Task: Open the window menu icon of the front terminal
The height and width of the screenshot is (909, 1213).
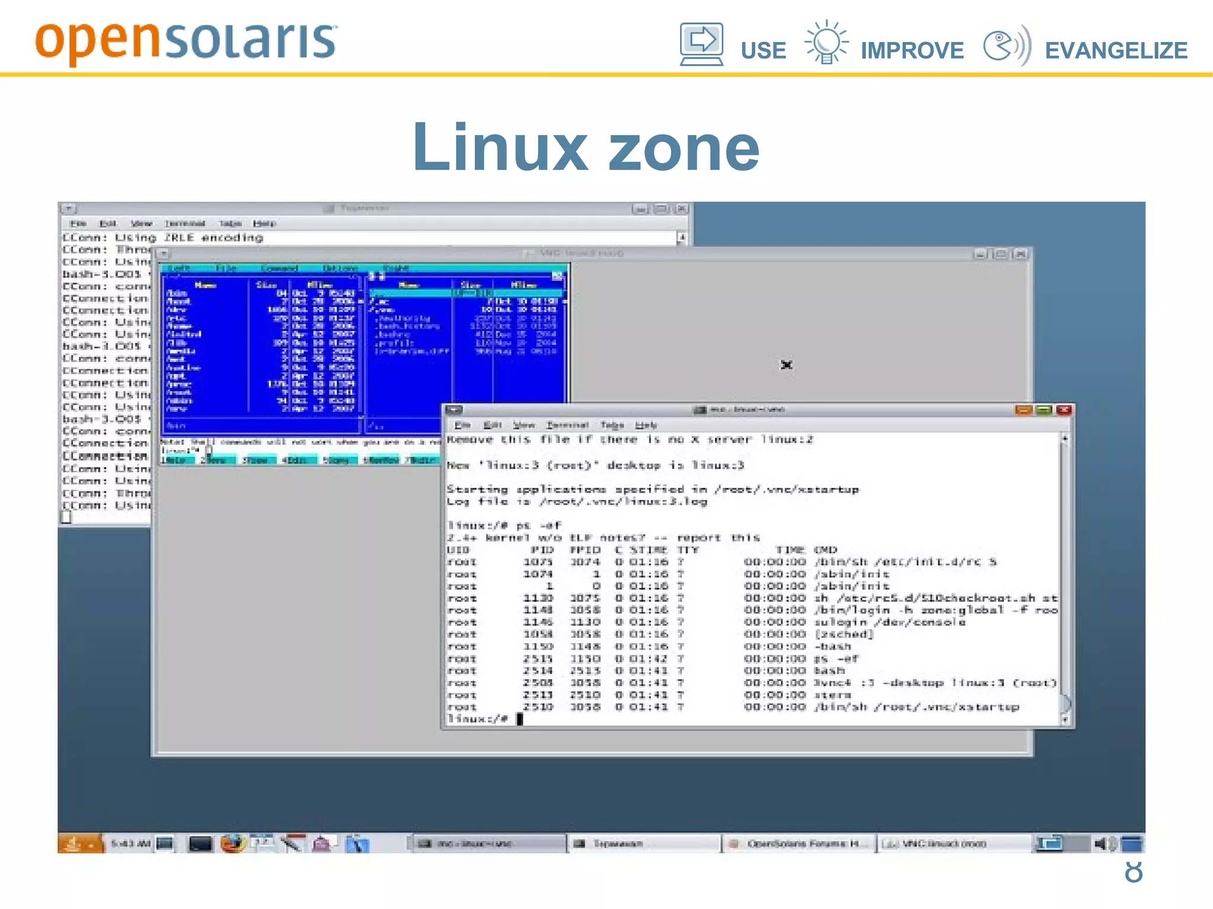Action: (454, 409)
